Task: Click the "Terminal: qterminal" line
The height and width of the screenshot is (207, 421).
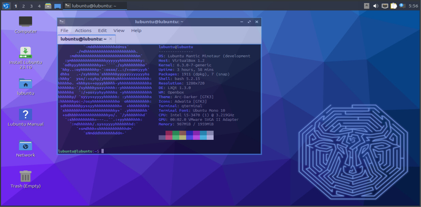Action: click(180, 106)
